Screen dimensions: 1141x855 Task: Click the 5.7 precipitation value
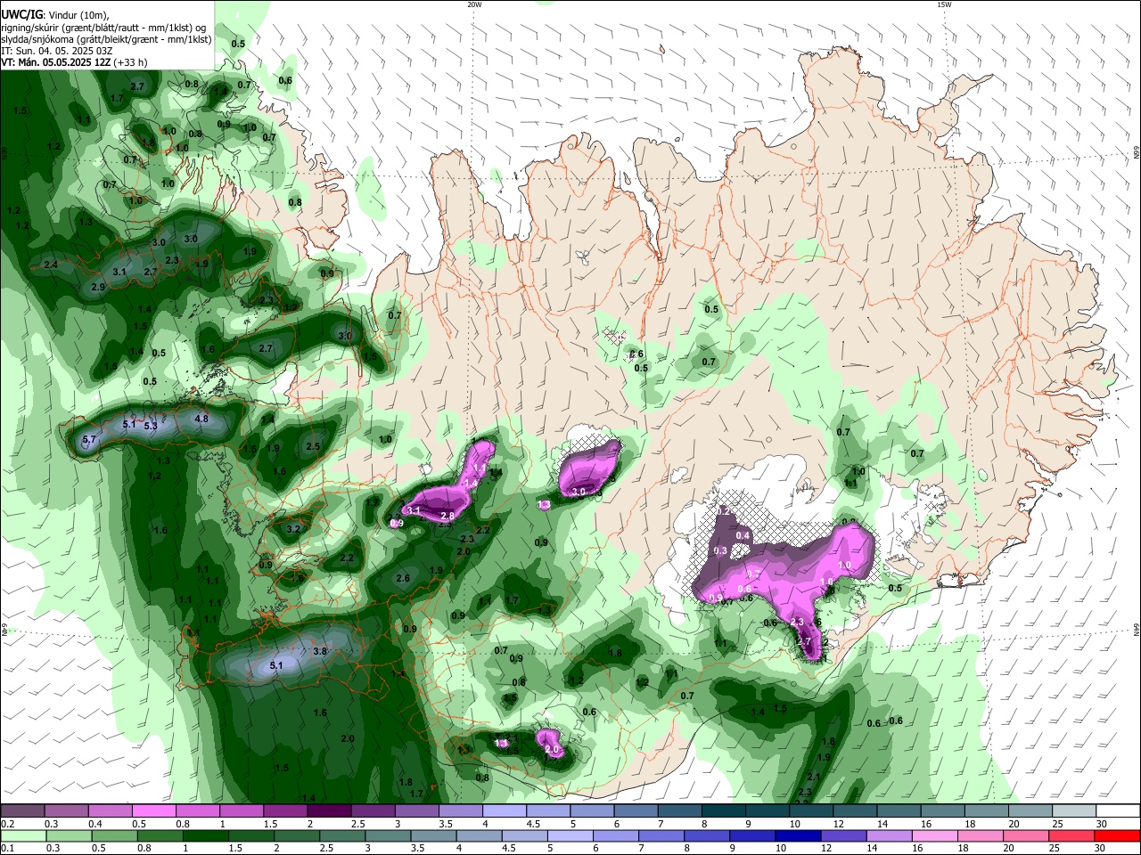[89, 440]
